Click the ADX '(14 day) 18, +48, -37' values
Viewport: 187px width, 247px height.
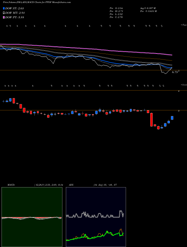tap(105, 185)
